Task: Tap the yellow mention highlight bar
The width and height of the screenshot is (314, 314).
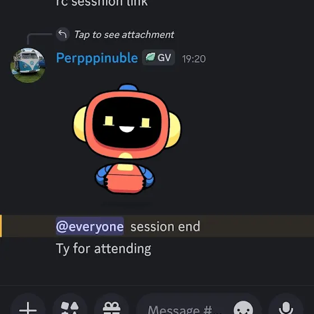Action: pyautogui.click(x=1, y=226)
